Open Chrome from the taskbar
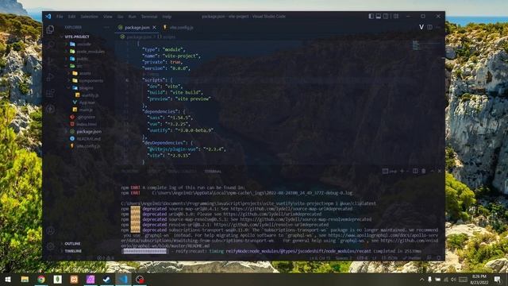 point(41,279)
